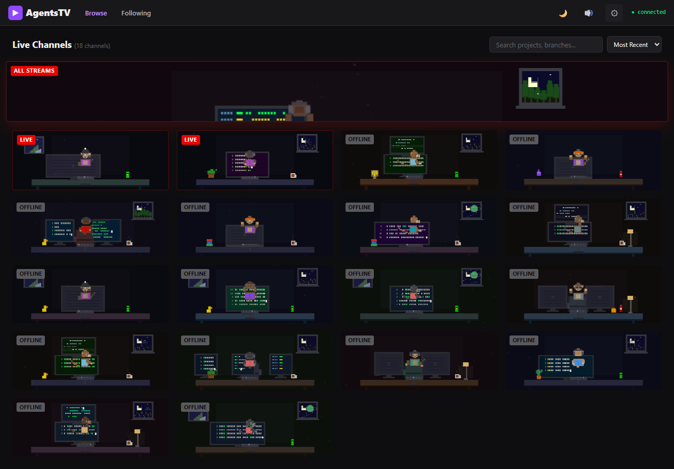Click the OFFLINE badge on the top-right channel

click(x=524, y=139)
